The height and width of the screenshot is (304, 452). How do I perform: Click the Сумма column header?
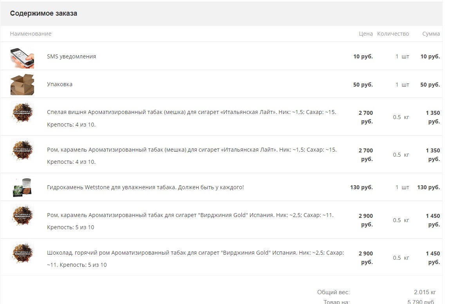click(431, 34)
